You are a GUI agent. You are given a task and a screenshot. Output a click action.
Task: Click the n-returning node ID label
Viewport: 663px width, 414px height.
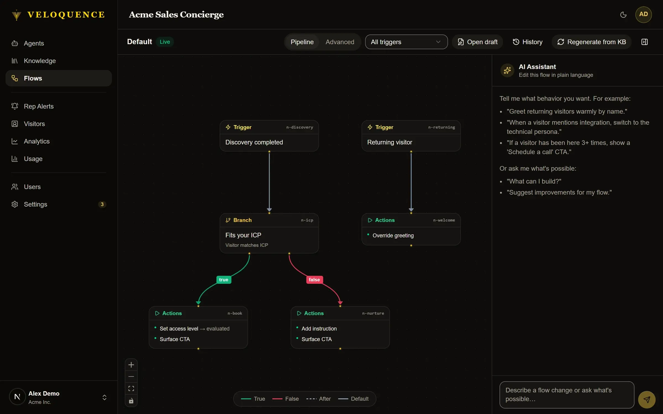(441, 127)
